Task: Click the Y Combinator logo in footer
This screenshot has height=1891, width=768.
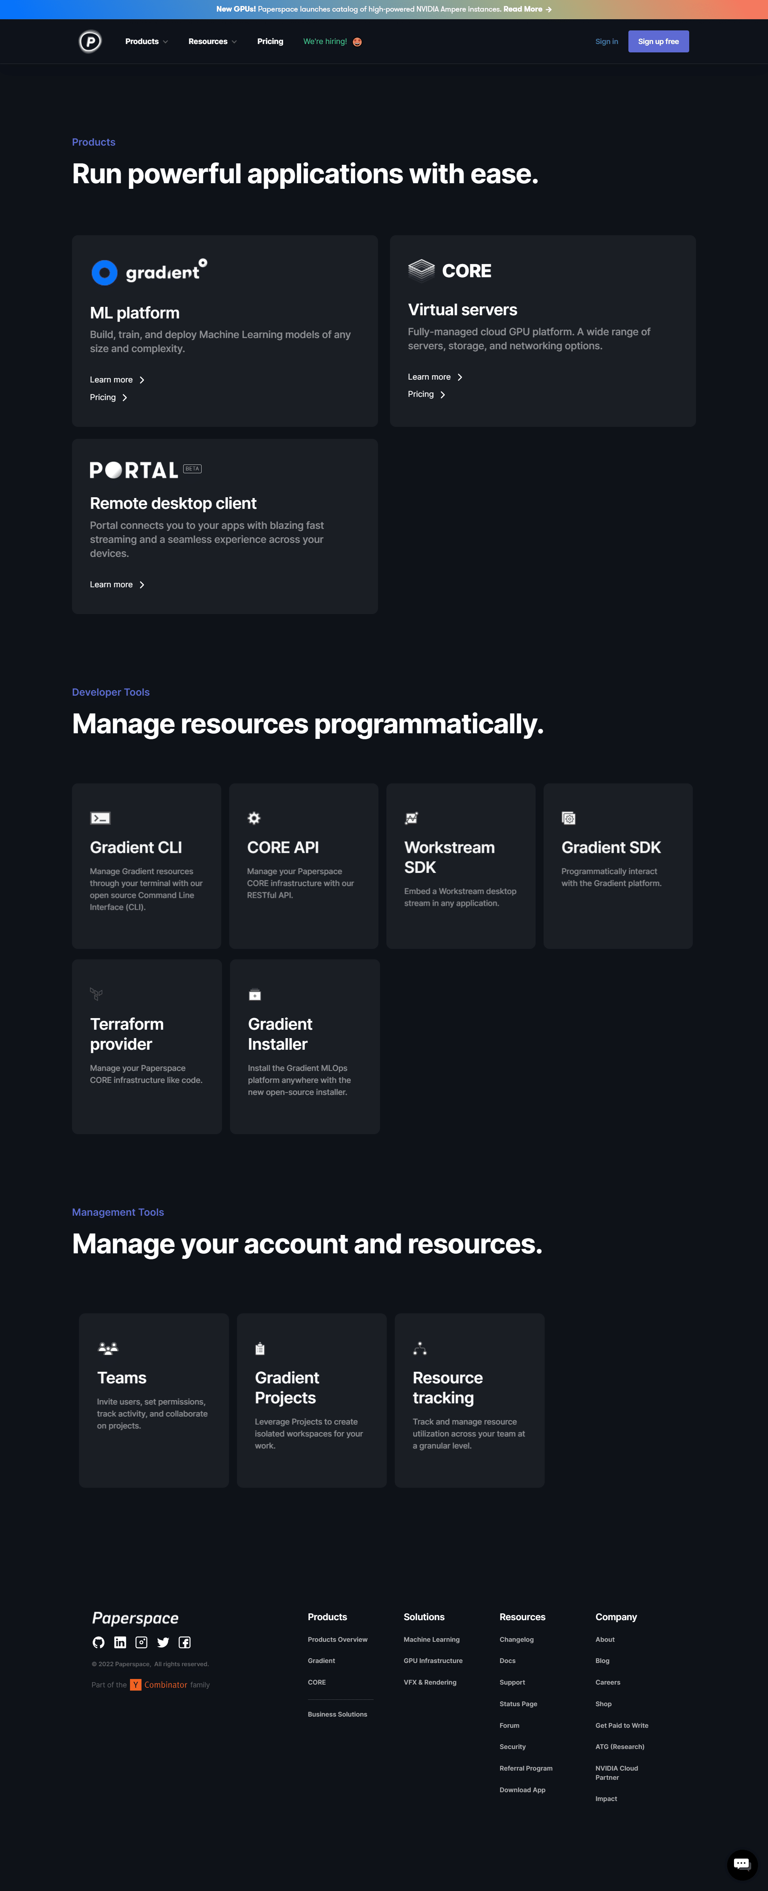Action: tap(159, 1685)
